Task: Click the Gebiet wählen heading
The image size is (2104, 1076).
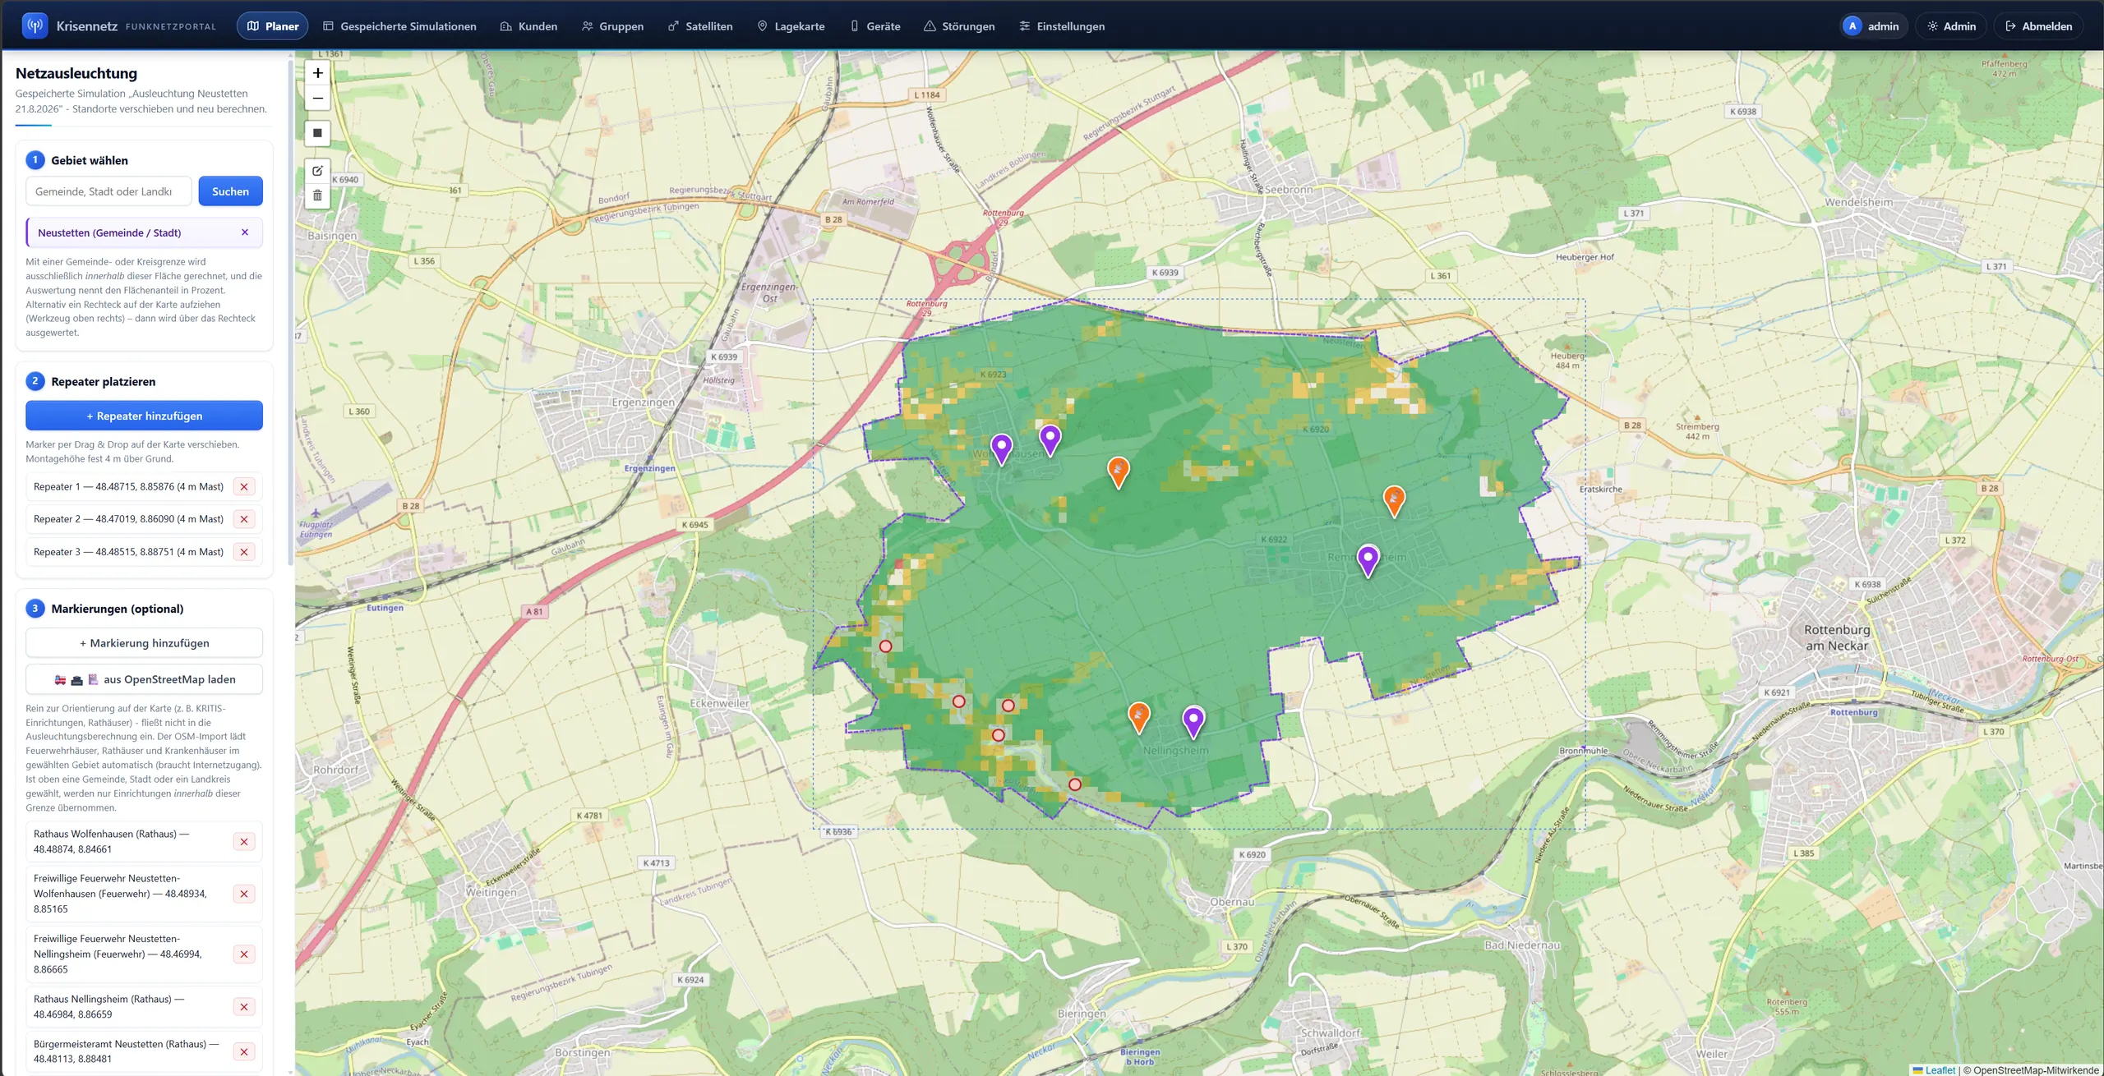Action: click(x=90, y=160)
